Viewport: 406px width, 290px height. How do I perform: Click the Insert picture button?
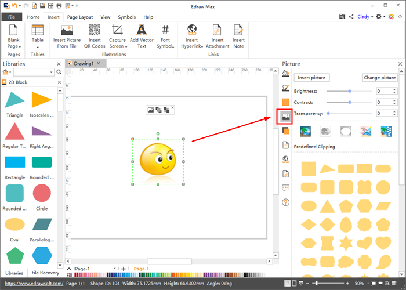pos(311,78)
